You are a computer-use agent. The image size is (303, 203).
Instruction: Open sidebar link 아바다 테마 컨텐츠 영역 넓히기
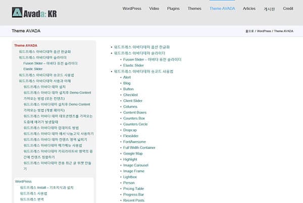click(55, 139)
